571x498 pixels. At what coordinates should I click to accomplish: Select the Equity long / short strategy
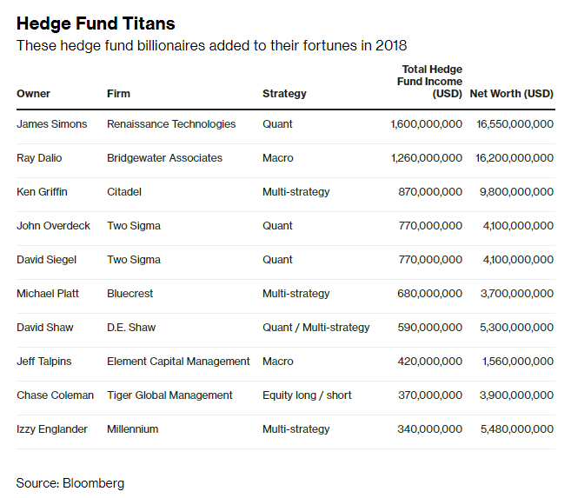point(307,395)
